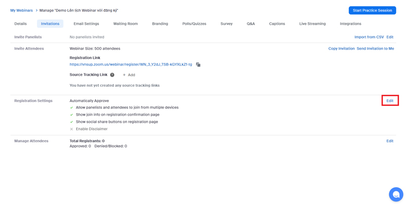Click the 'Invite Attendees' label

[29, 48]
